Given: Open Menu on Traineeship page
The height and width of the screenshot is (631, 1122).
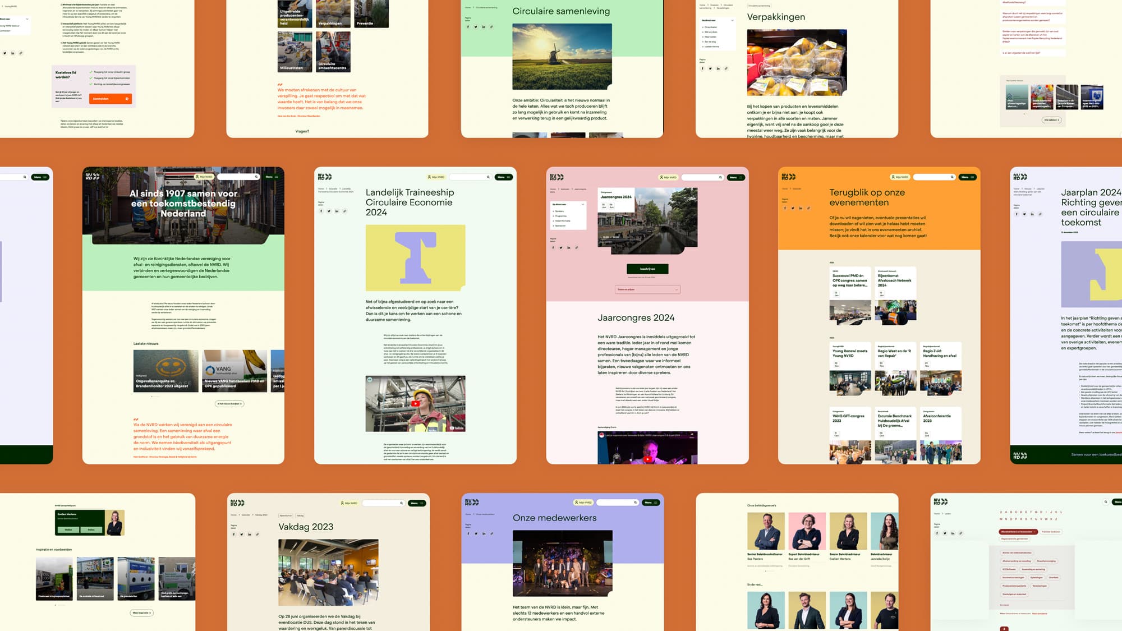Looking at the screenshot, I should click(504, 177).
